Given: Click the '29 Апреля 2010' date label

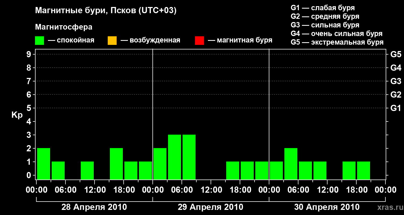Looking at the screenshot, I should [210, 207].
